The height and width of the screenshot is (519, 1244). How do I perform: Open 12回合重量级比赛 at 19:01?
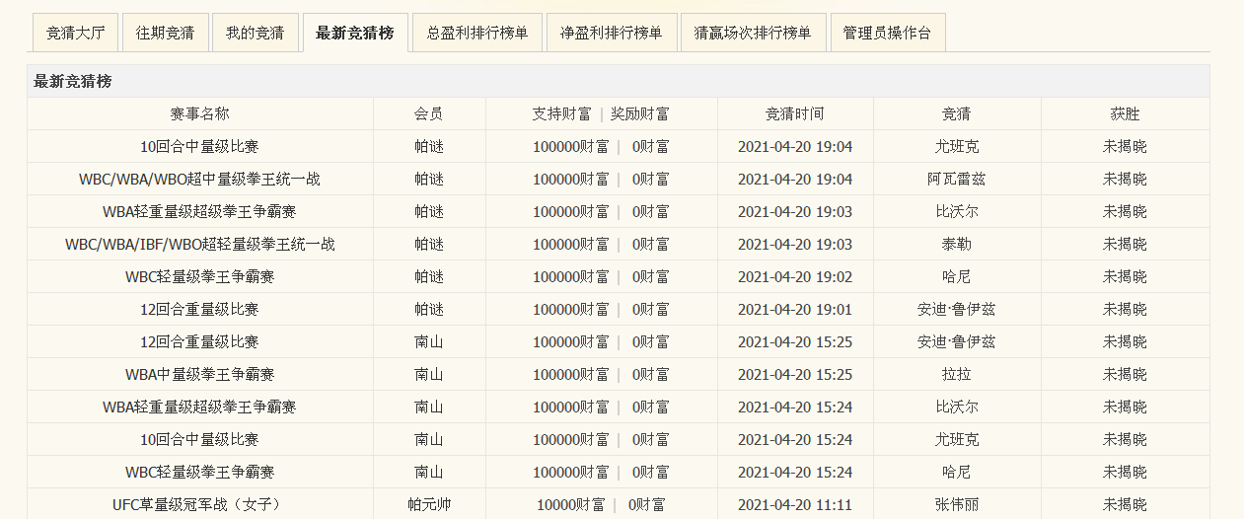[199, 309]
